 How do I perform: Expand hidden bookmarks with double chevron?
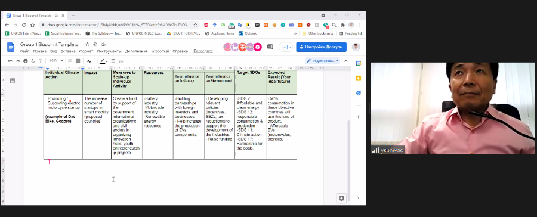click(295, 33)
